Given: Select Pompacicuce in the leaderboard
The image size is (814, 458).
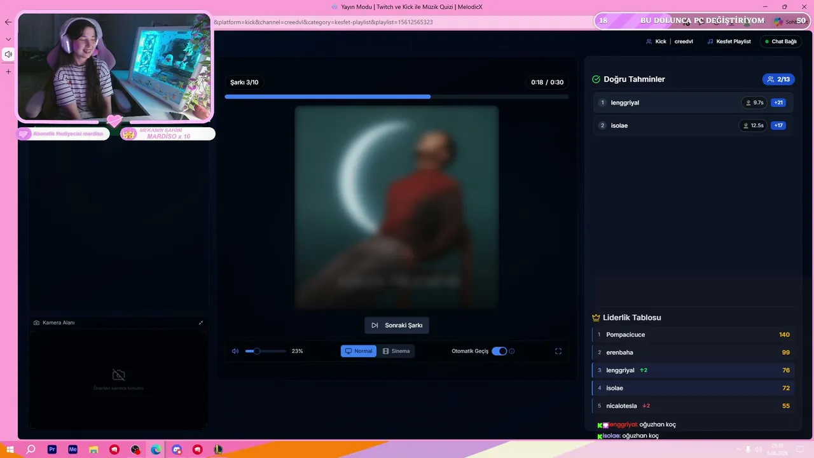Looking at the screenshot, I should [x=693, y=335].
